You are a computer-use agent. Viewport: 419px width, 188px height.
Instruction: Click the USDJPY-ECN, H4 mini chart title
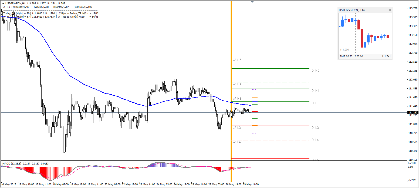352,10
